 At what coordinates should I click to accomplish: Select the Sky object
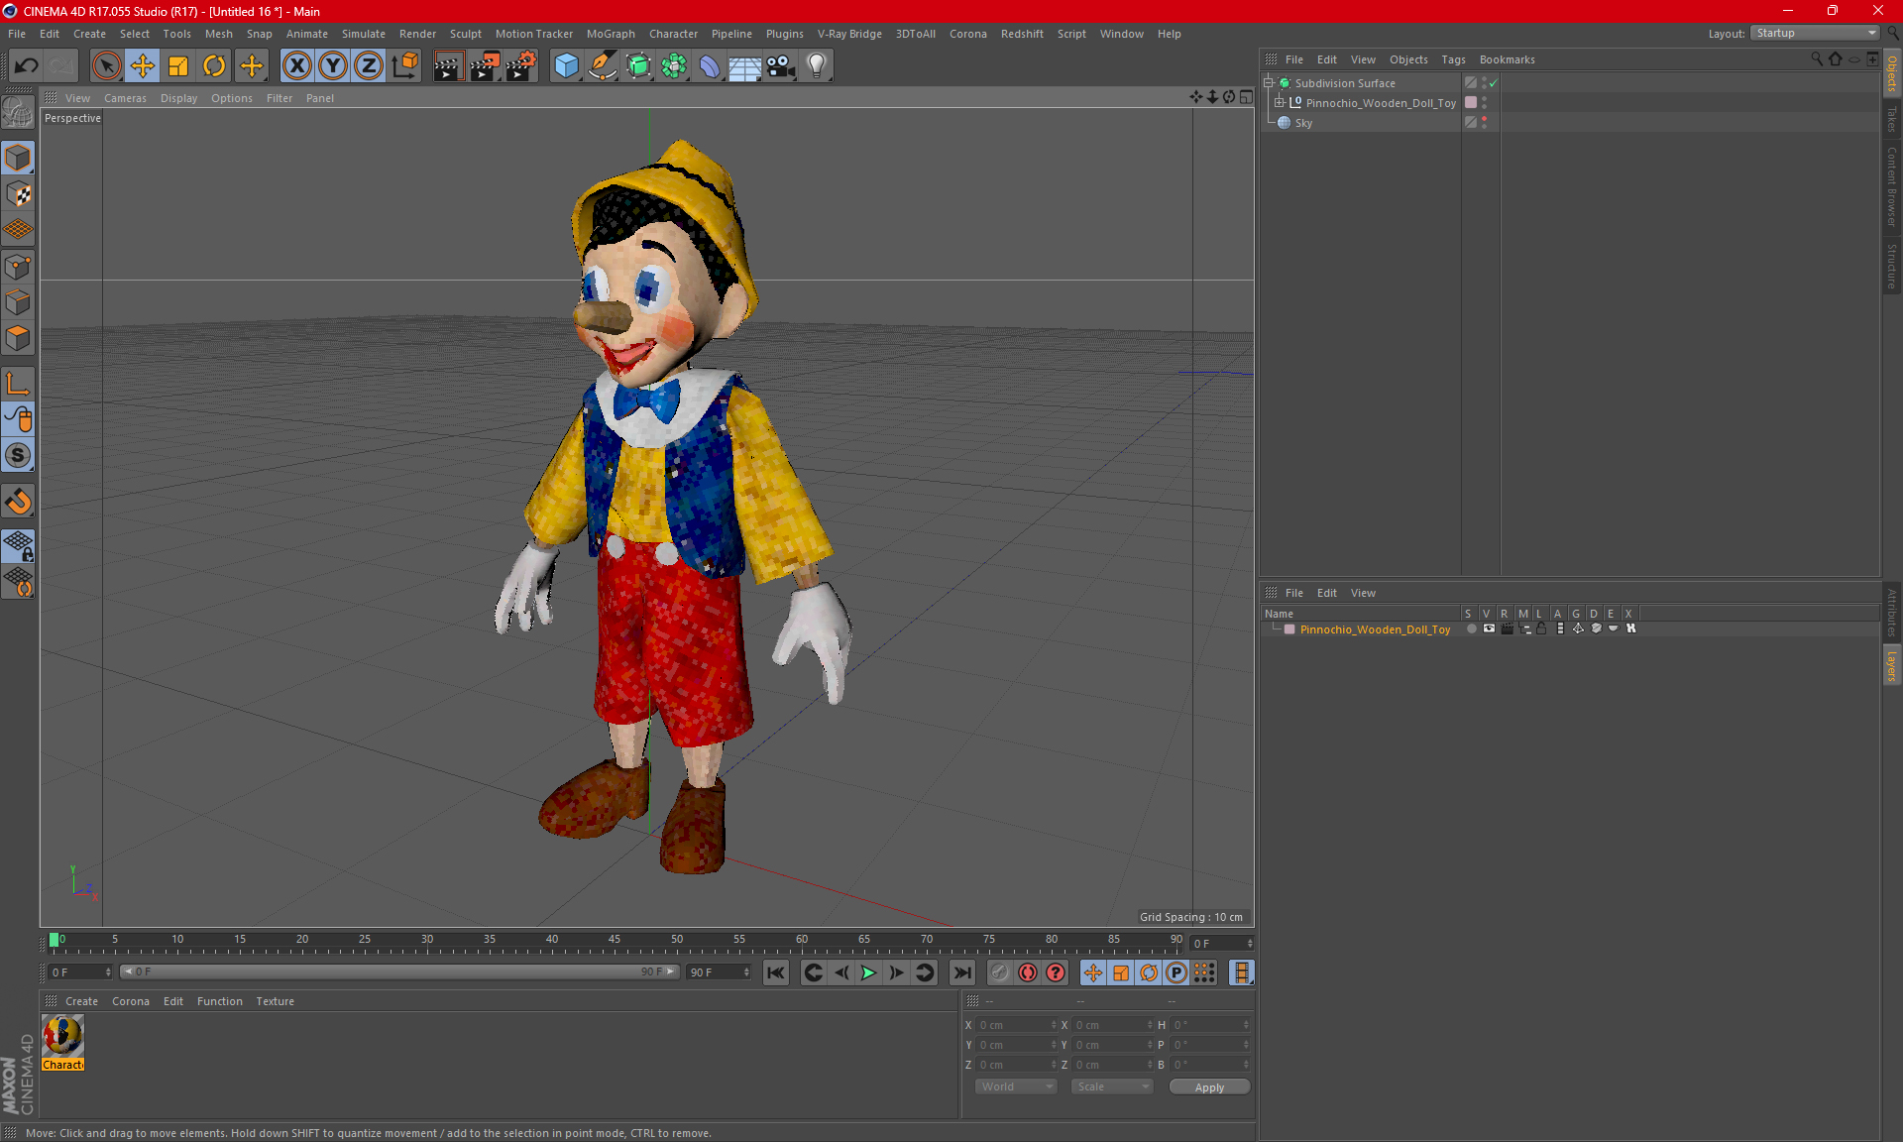tap(1303, 123)
